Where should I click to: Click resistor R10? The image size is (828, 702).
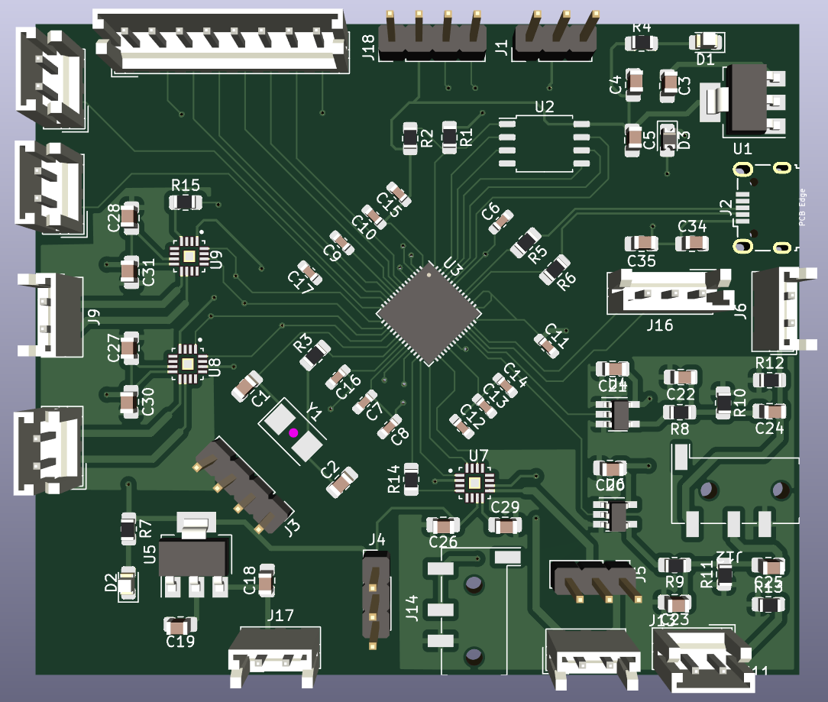(723, 403)
